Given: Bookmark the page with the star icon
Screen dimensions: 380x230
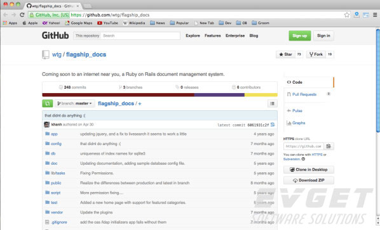Looking at the screenshot, I should [x=347, y=15].
